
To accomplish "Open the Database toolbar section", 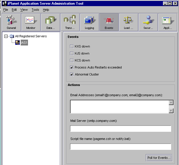I will (50, 22).
